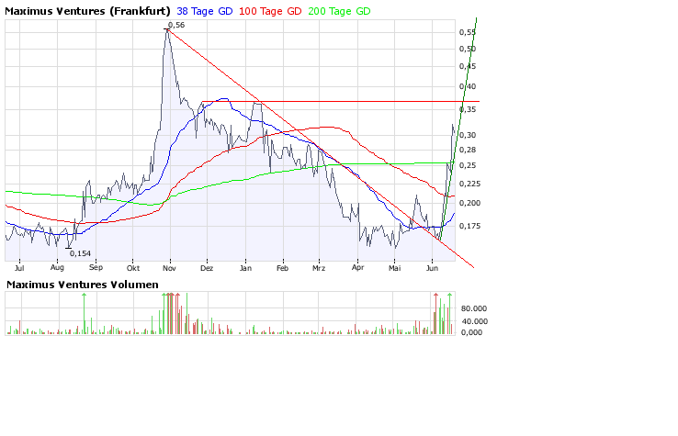Click the '0,000' volume axis value

click(471, 332)
